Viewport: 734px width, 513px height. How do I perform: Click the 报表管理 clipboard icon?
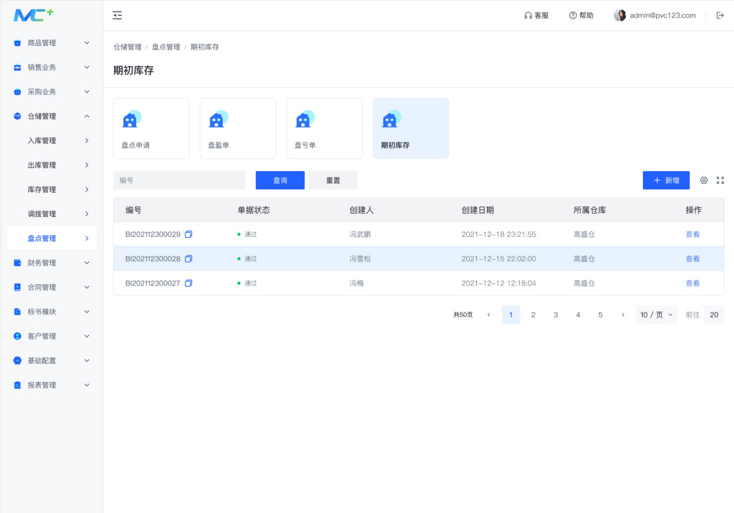17,385
